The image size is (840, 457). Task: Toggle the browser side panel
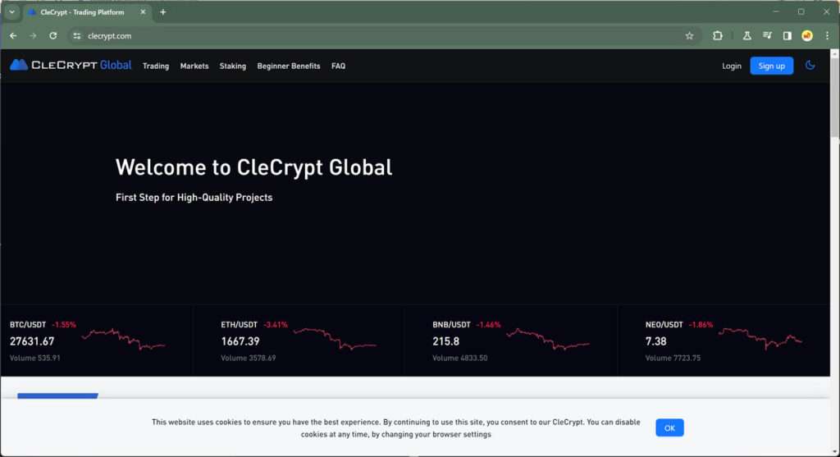coord(787,36)
